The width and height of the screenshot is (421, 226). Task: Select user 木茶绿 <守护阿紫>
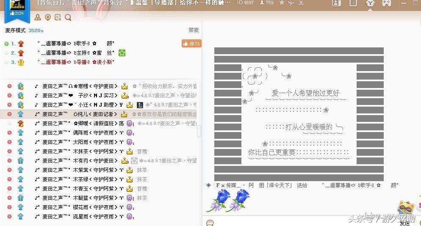coord(79,179)
